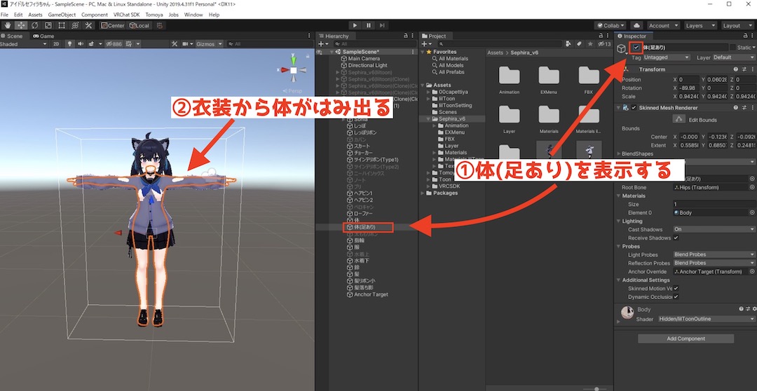This screenshot has height=391, width=757.
Task: Open the Gizmos dropdown
Action: click(209, 44)
